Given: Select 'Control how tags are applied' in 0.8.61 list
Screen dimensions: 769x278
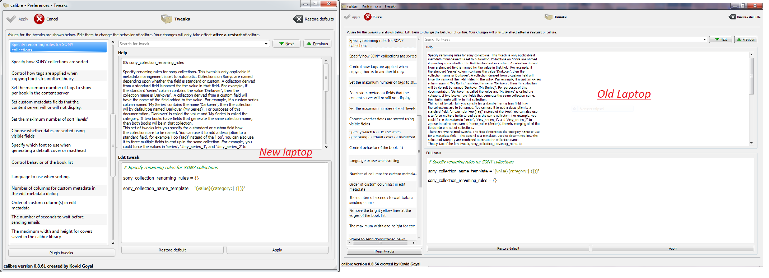Looking at the screenshot, I should click(59, 76).
